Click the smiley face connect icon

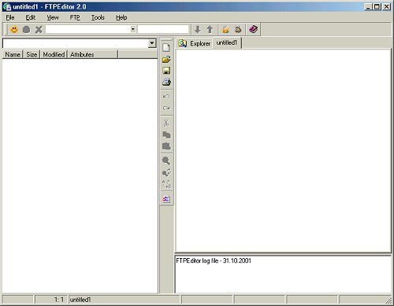pyautogui.click(x=14, y=29)
